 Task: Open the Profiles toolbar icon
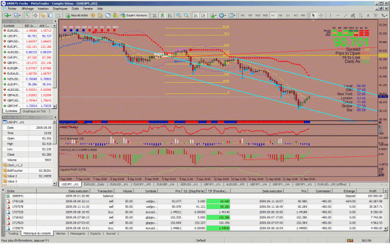[x=16, y=16]
